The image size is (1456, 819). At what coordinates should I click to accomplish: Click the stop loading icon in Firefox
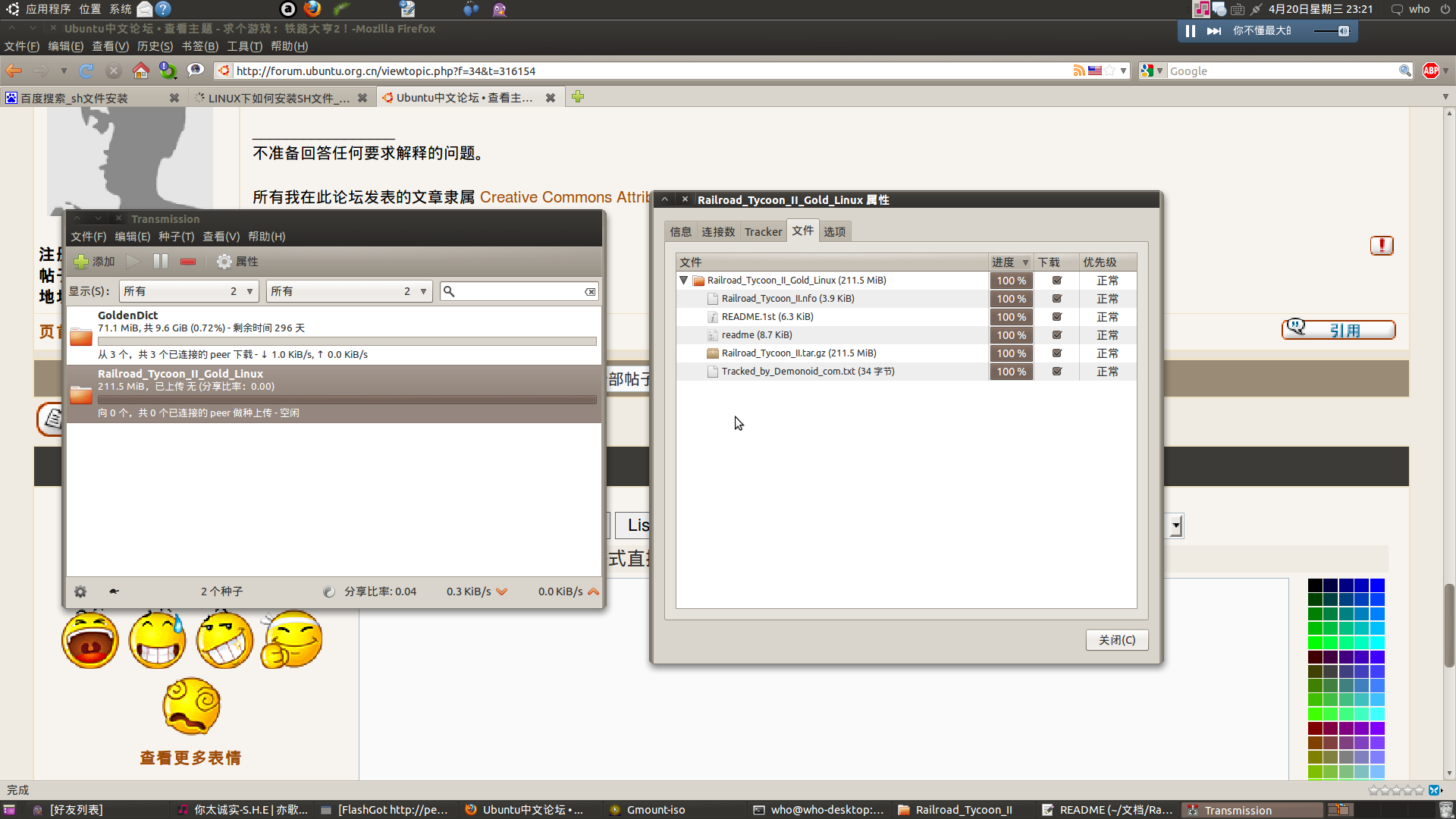click(x=114, y=71)
